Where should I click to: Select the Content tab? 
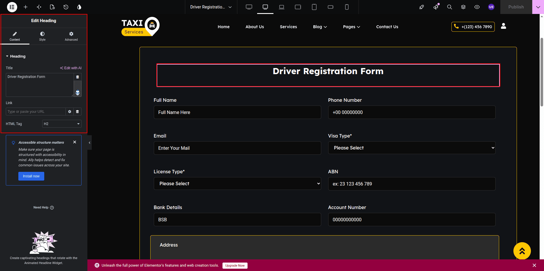tap(15, 36)
